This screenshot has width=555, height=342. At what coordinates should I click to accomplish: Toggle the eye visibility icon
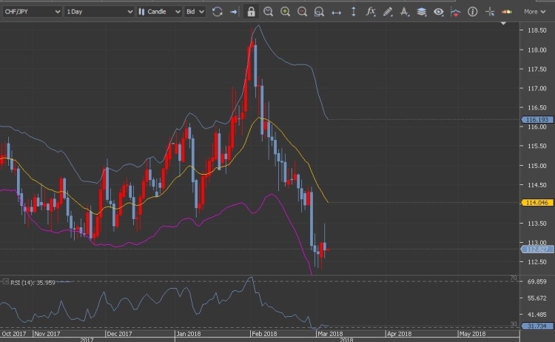[439, 12]
